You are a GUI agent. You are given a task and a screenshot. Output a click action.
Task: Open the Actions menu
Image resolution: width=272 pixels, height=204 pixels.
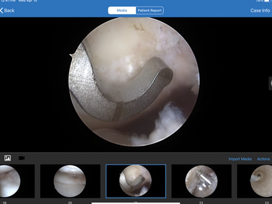pyautogui.click(x=263, y=159)
